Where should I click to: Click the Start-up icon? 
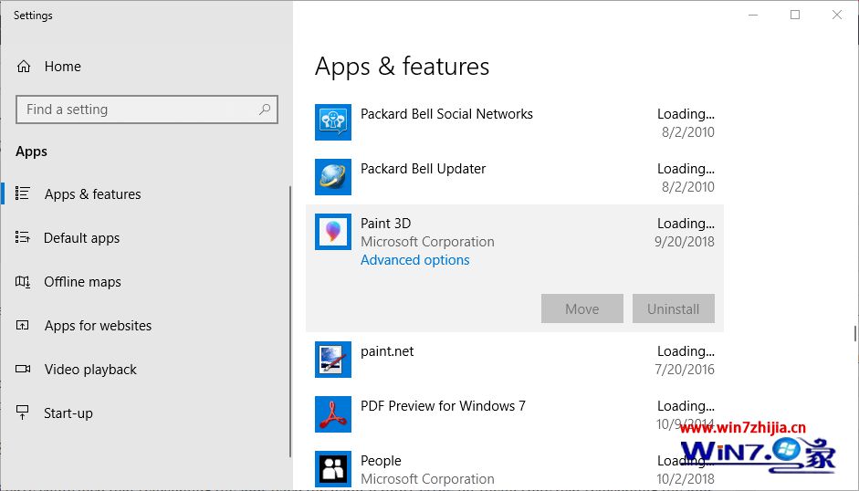23,413
